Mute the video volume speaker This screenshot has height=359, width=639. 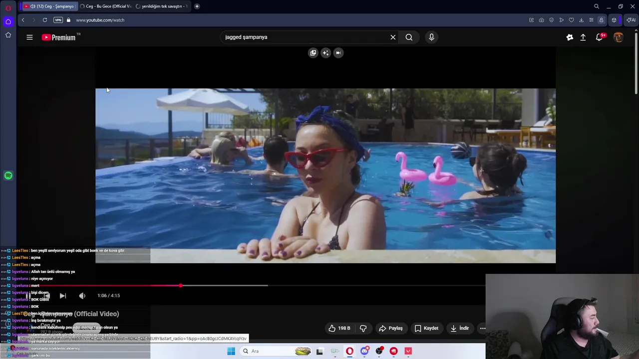click(82, 296)
